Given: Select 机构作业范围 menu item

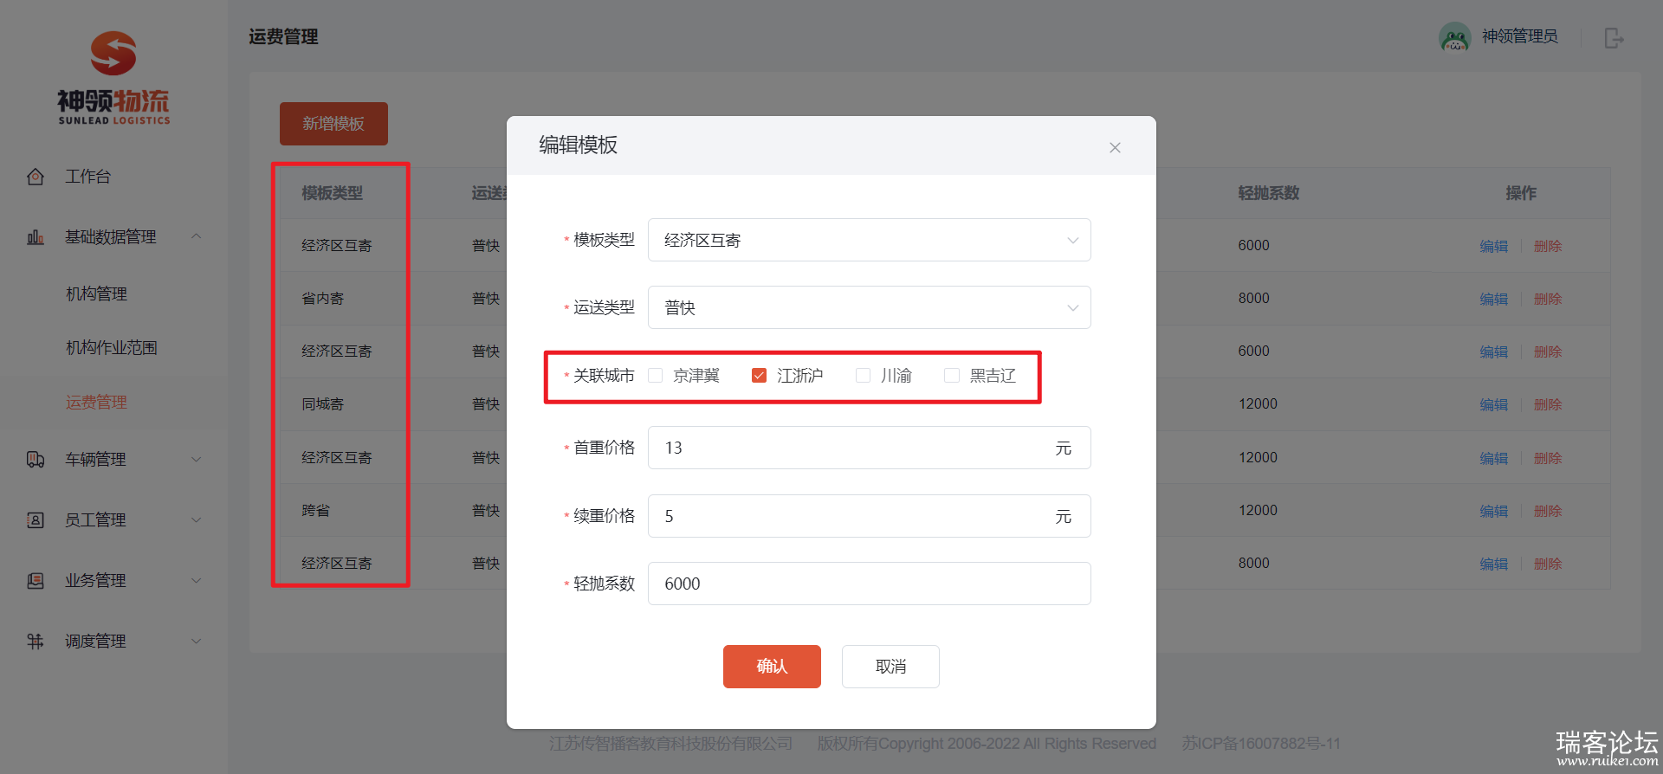Looking at the screenshot, I should (x=112, y=348).
